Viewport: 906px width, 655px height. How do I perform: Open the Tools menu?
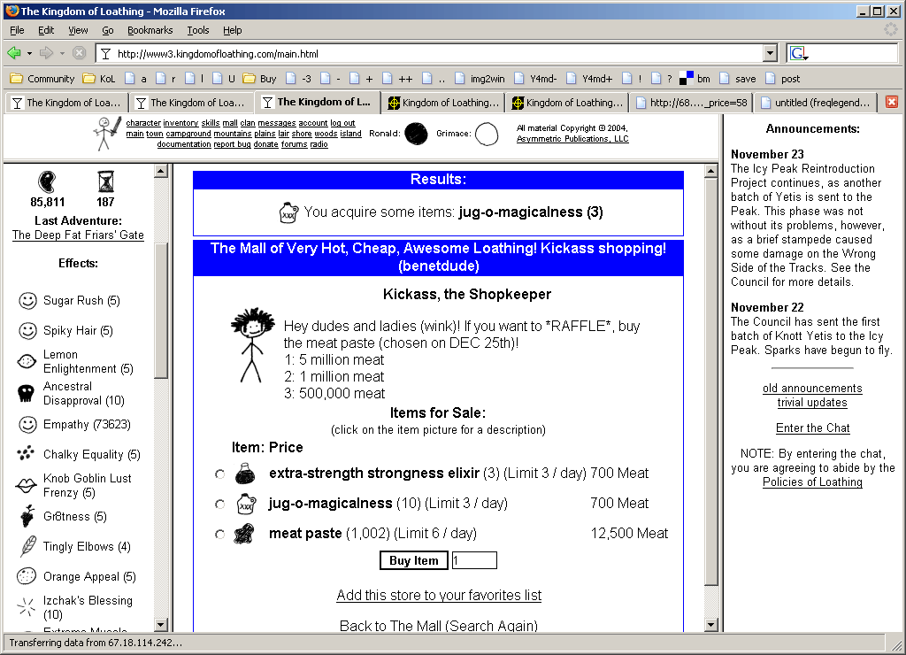click(x=197, y=30)
